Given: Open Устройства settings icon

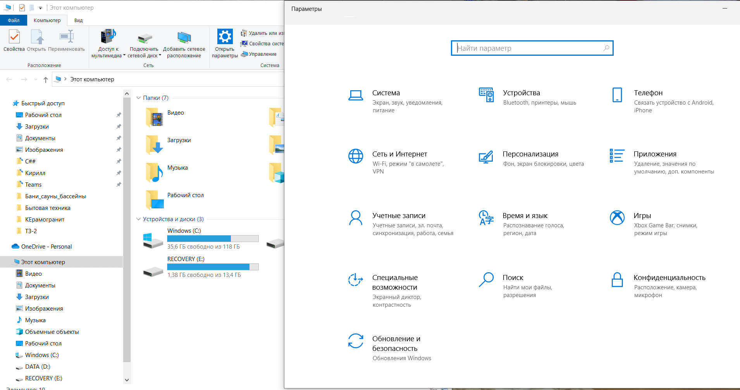Looking at the screenshot, I should pos(486,95).
